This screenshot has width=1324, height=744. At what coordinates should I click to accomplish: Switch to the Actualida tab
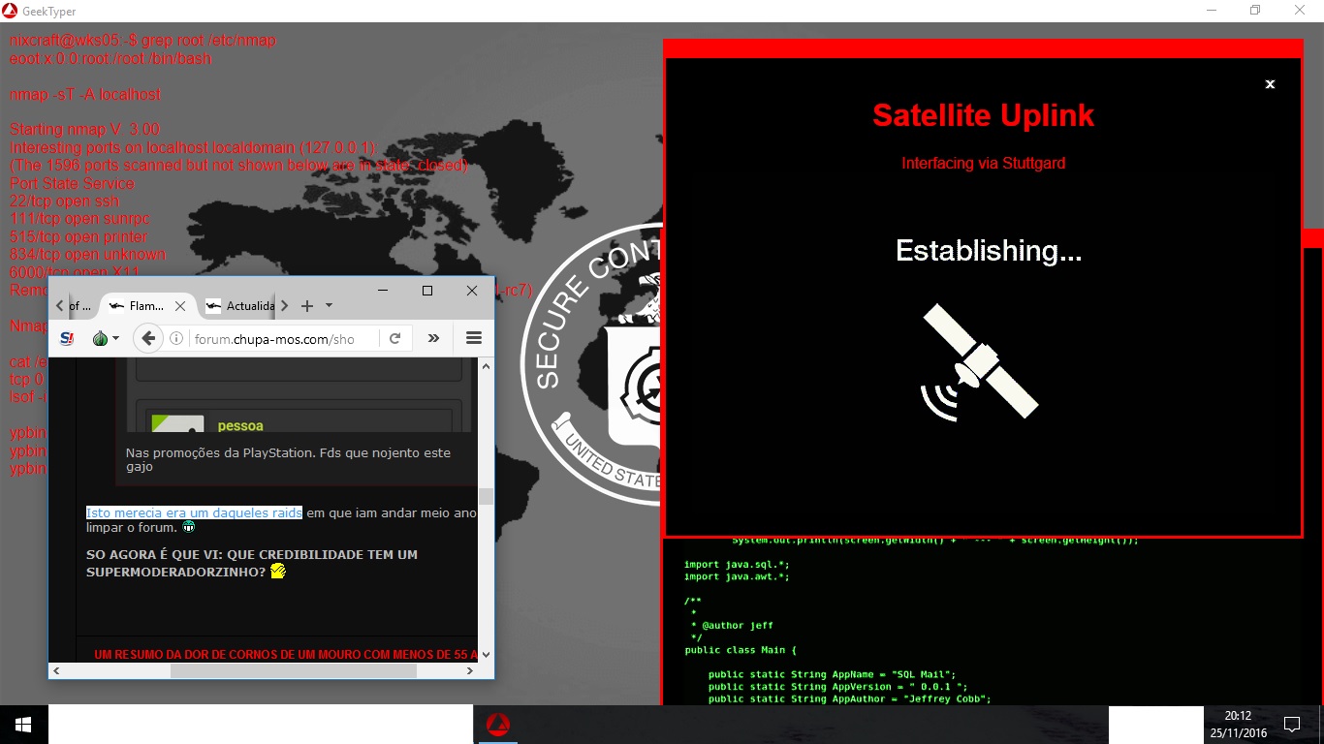click(240, 305)
